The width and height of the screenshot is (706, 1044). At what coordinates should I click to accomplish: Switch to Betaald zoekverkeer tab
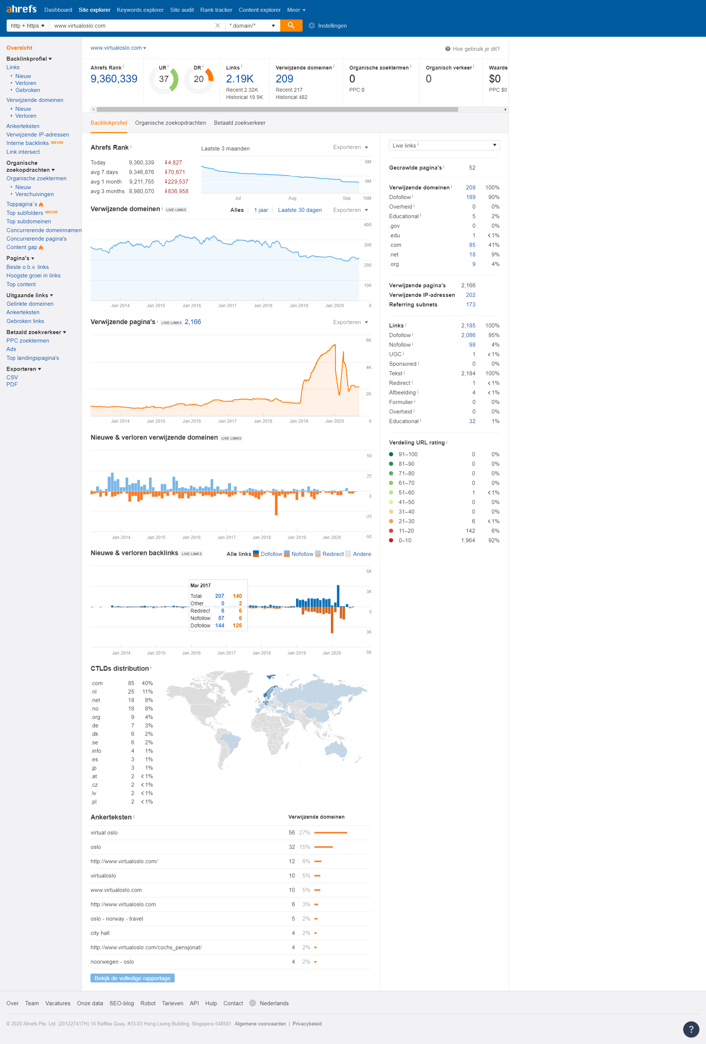click(x=239, y=123)
